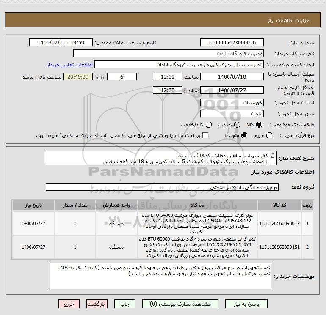Select the کالا/خدمت radio button

tap(209, 125)
